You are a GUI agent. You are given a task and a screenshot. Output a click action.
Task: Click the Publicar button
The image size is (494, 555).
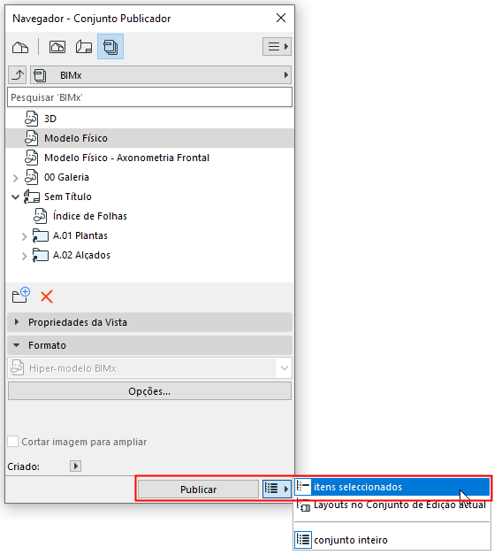(198, 489)
